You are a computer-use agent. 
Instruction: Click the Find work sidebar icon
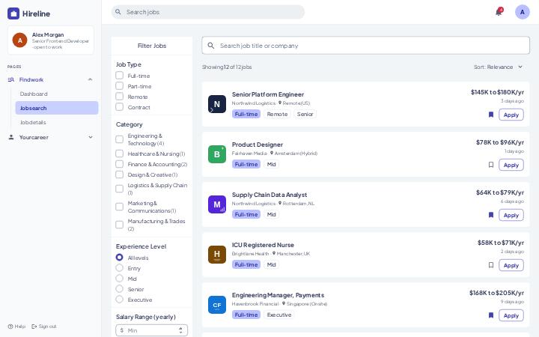coord(11,80)
